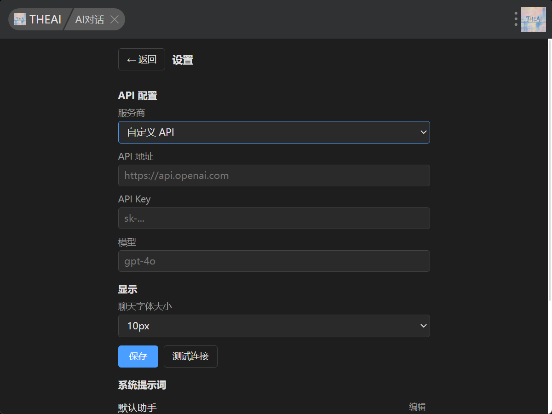Focus the API 地址 input field
Viewport: 552px width, 414px height.
(x=274, y=176)
